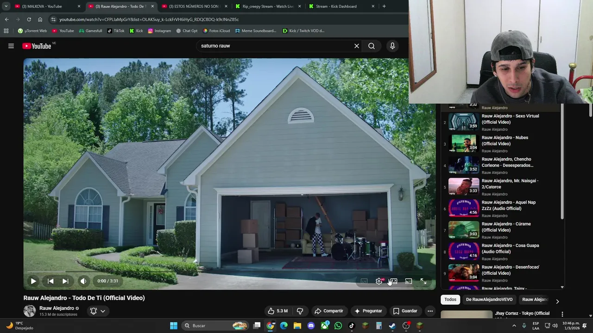This screenshot has width=593, height=333.
Task: Dislike the video with thumbs down
Action: point(300,311)
